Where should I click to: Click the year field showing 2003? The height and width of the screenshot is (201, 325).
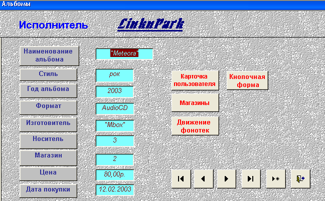115,91
